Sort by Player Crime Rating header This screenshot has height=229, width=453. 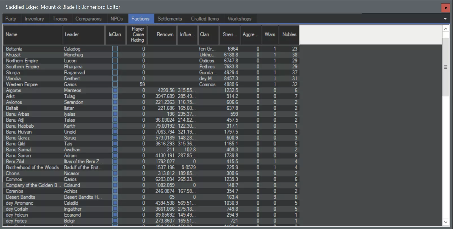tap(136, 35)
